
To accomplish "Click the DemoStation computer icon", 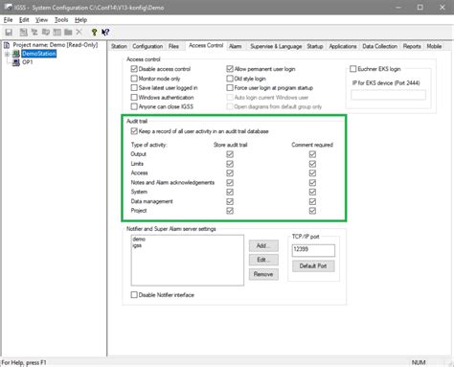I will (16, 54).
